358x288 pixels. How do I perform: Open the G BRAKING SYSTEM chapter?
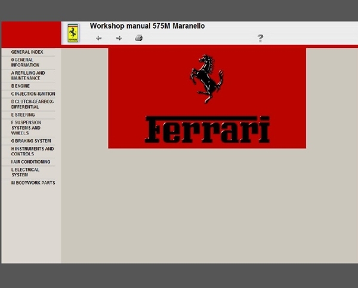click(x=31, y=141)
